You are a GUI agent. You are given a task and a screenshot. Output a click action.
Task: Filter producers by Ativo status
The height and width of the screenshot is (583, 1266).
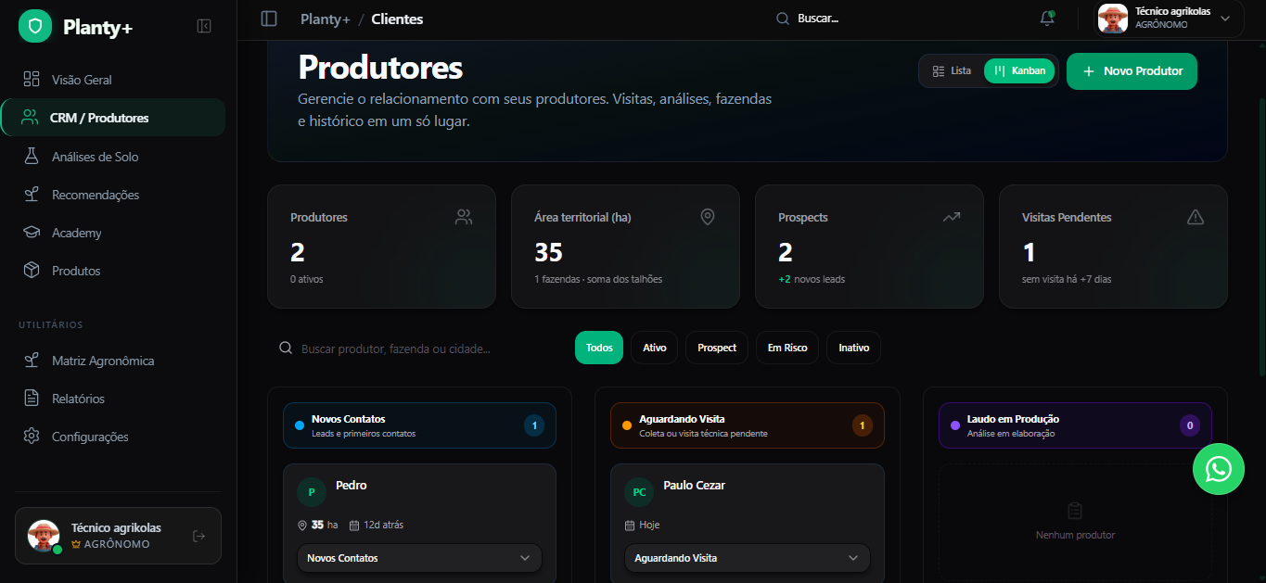tap(654, 348)
